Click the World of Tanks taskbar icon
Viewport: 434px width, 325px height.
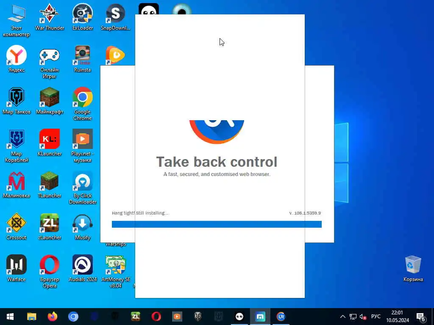tap(198, 317)
